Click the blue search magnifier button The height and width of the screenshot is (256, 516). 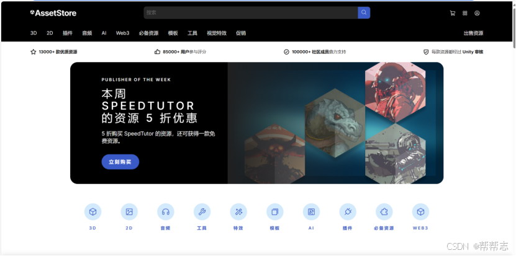(364, 12)
